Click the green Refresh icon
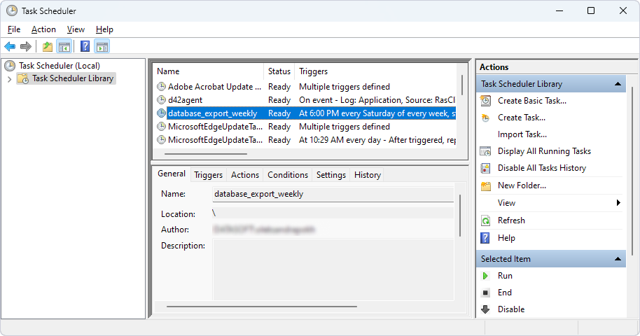This screenshot has width=640, height=336. tap(485, 220)
